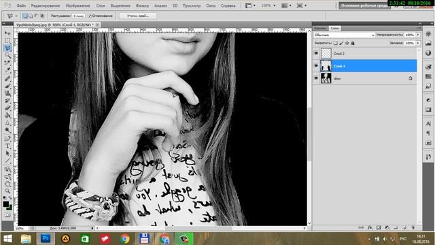The image size is (435, 245).
Task: Select the Type tool
Action: coord(7,146)
